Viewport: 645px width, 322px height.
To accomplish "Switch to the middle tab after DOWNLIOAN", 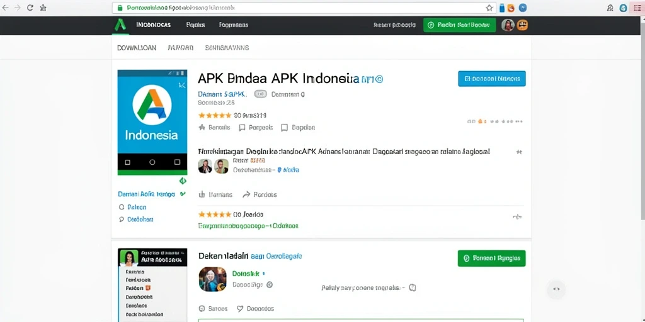I will tap(181, 48).
